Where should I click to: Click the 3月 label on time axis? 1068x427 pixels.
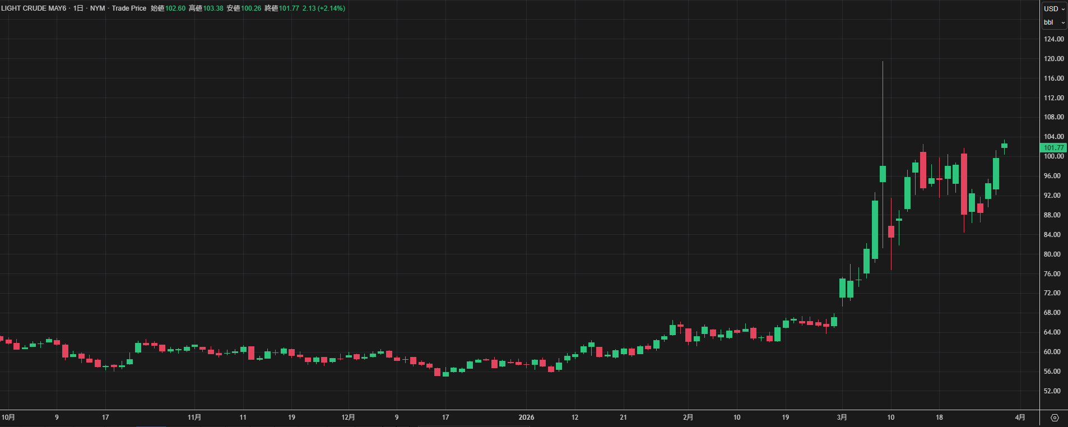tap(842, 417)
